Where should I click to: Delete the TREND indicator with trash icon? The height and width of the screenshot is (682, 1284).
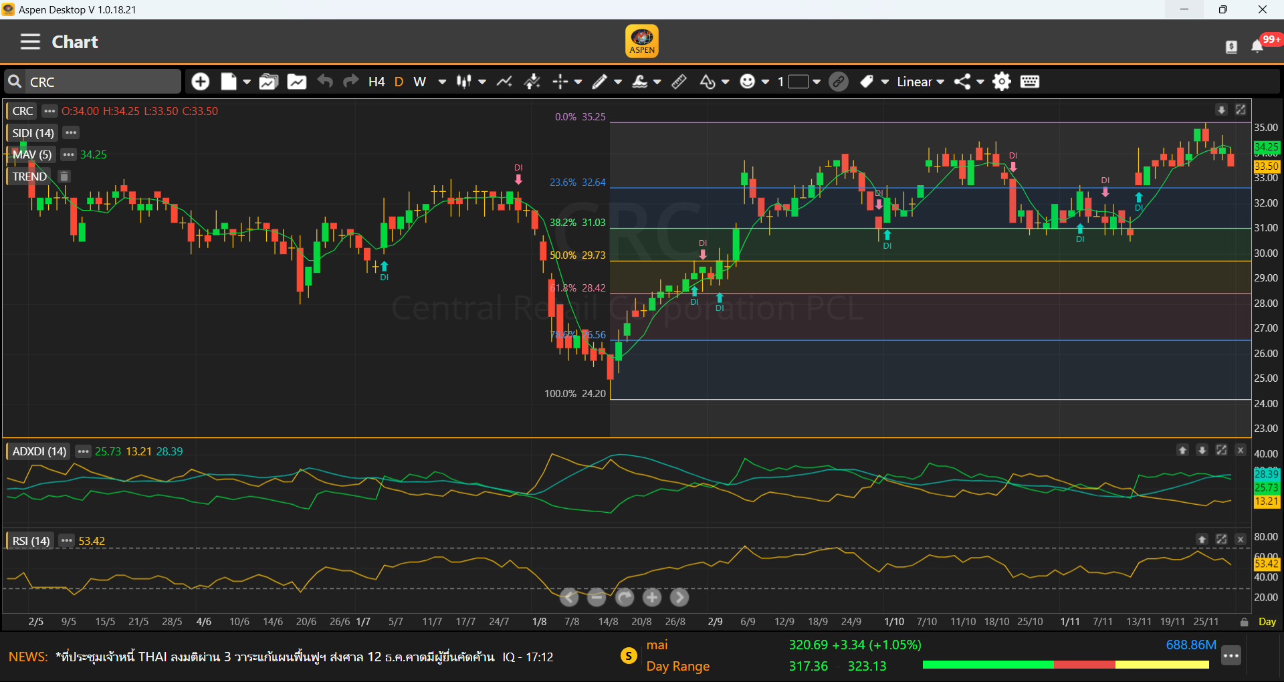(64, 177)
